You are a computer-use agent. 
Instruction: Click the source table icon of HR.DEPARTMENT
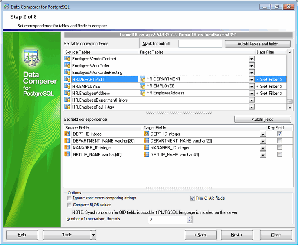click(x=67, y=79)
